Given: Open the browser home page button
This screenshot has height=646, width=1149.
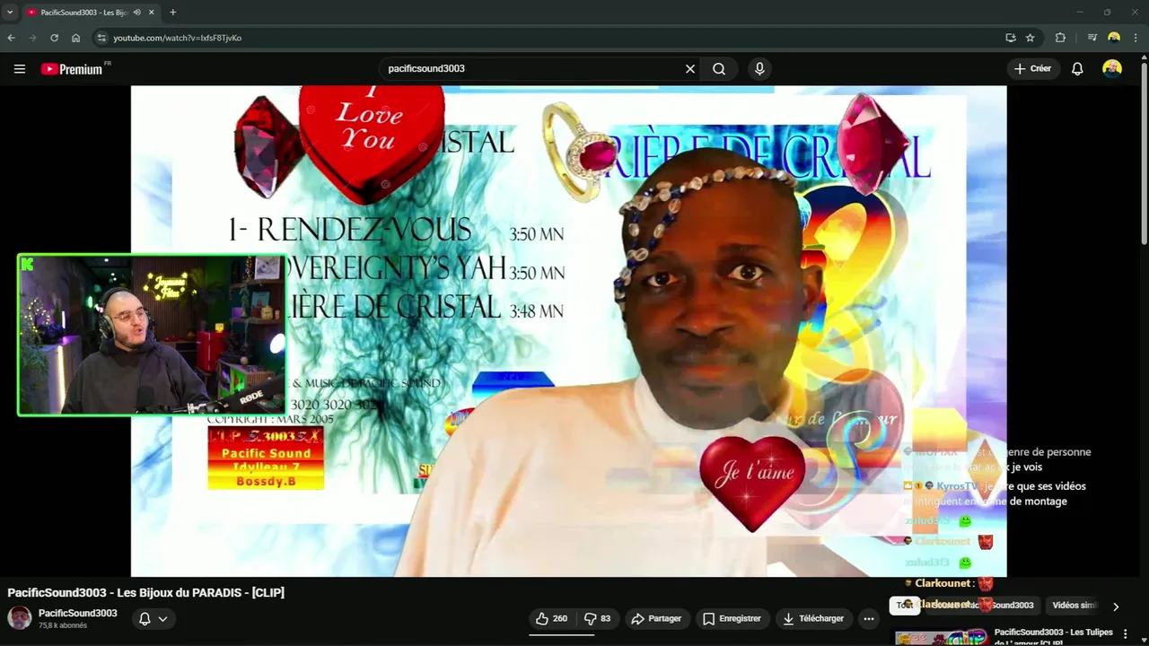Looking at the screenshot, I should click(x=75, y=38).
